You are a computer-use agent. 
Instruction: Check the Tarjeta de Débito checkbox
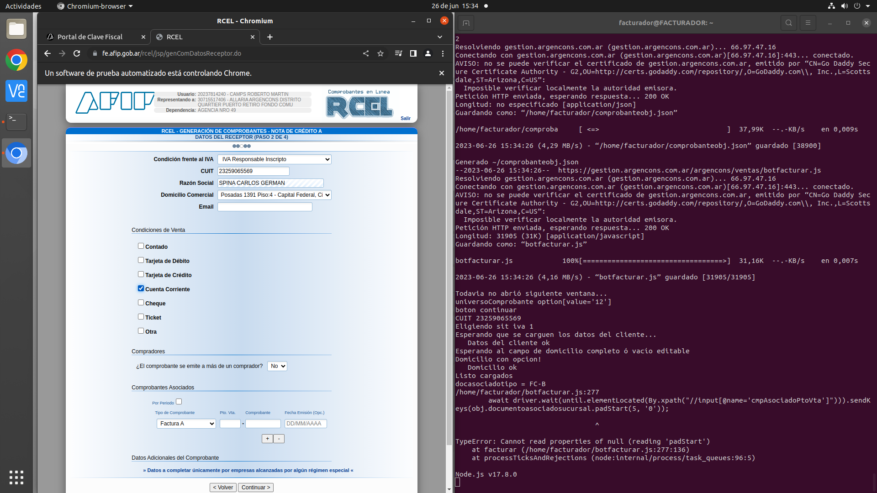[141, 260]
